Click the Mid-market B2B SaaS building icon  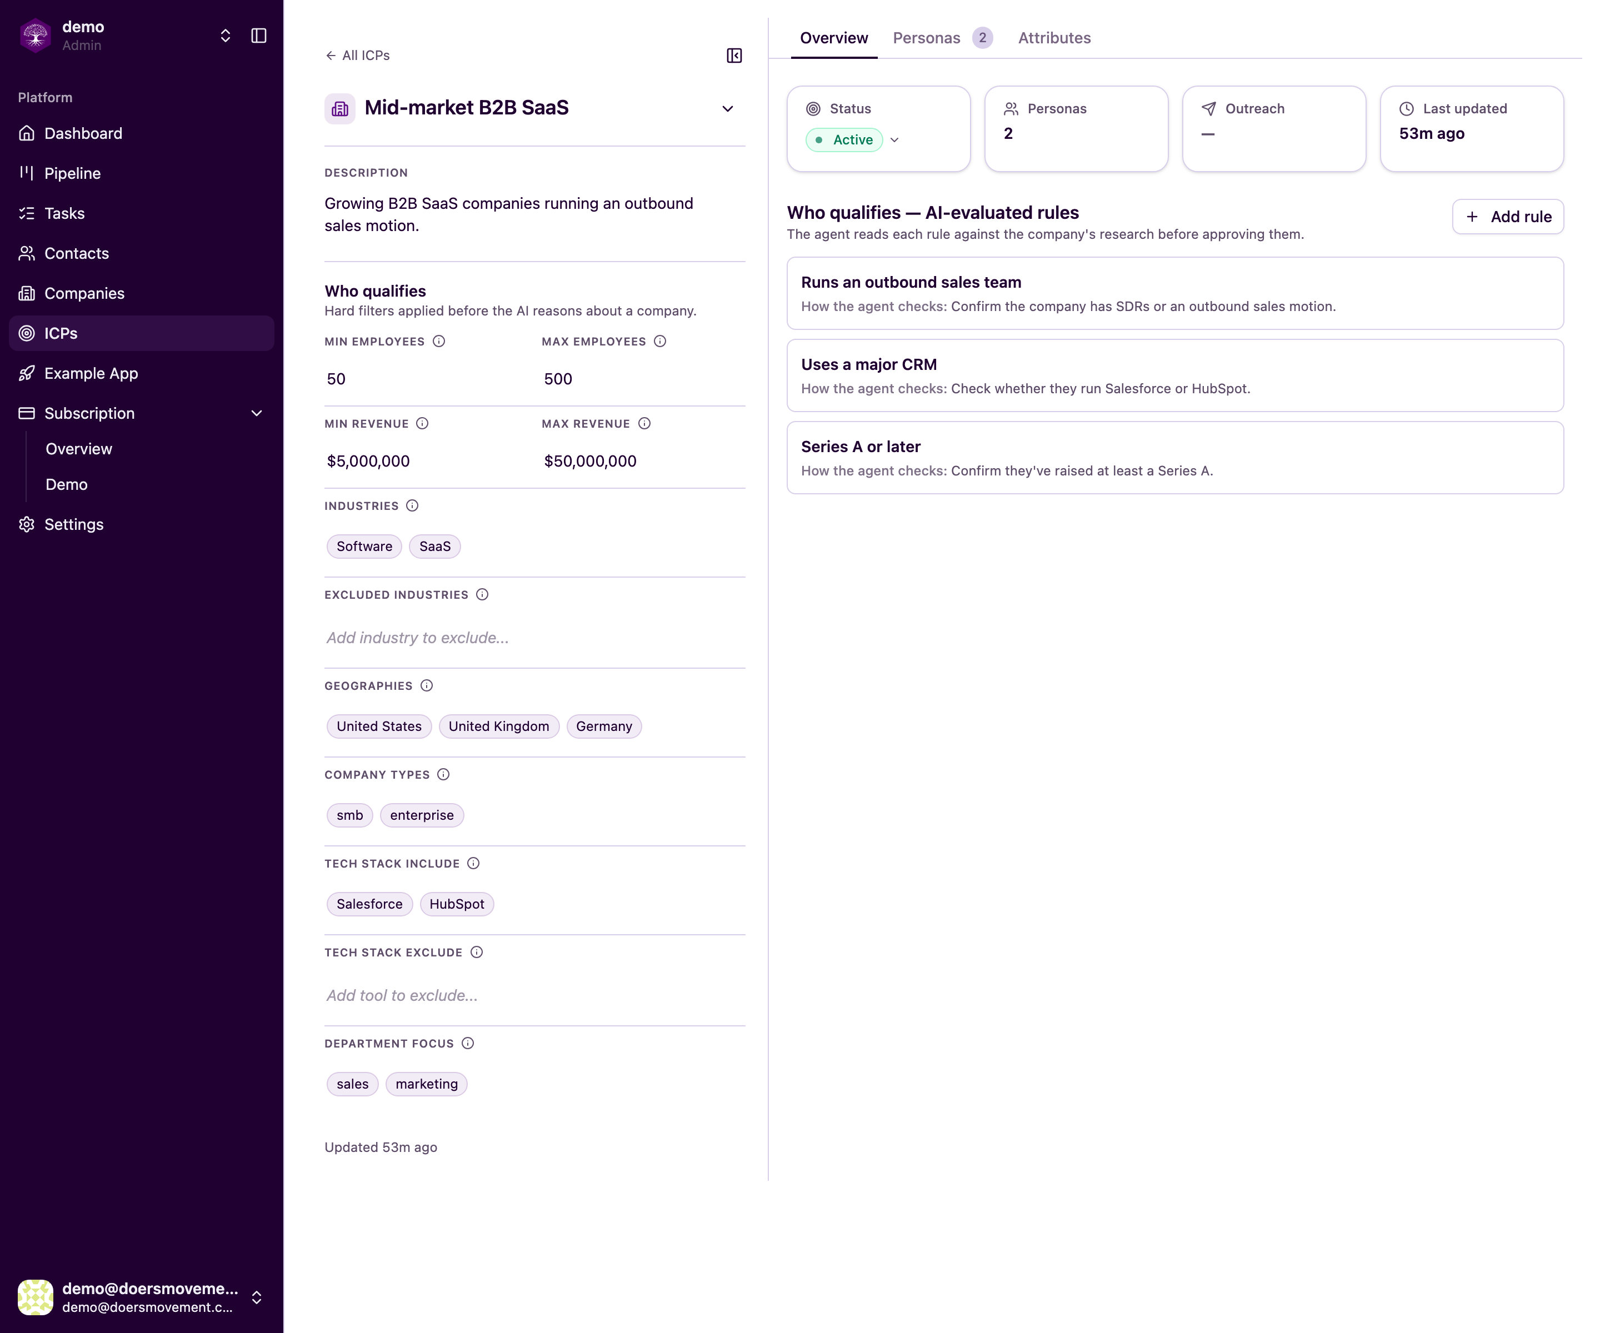[340, 109]
